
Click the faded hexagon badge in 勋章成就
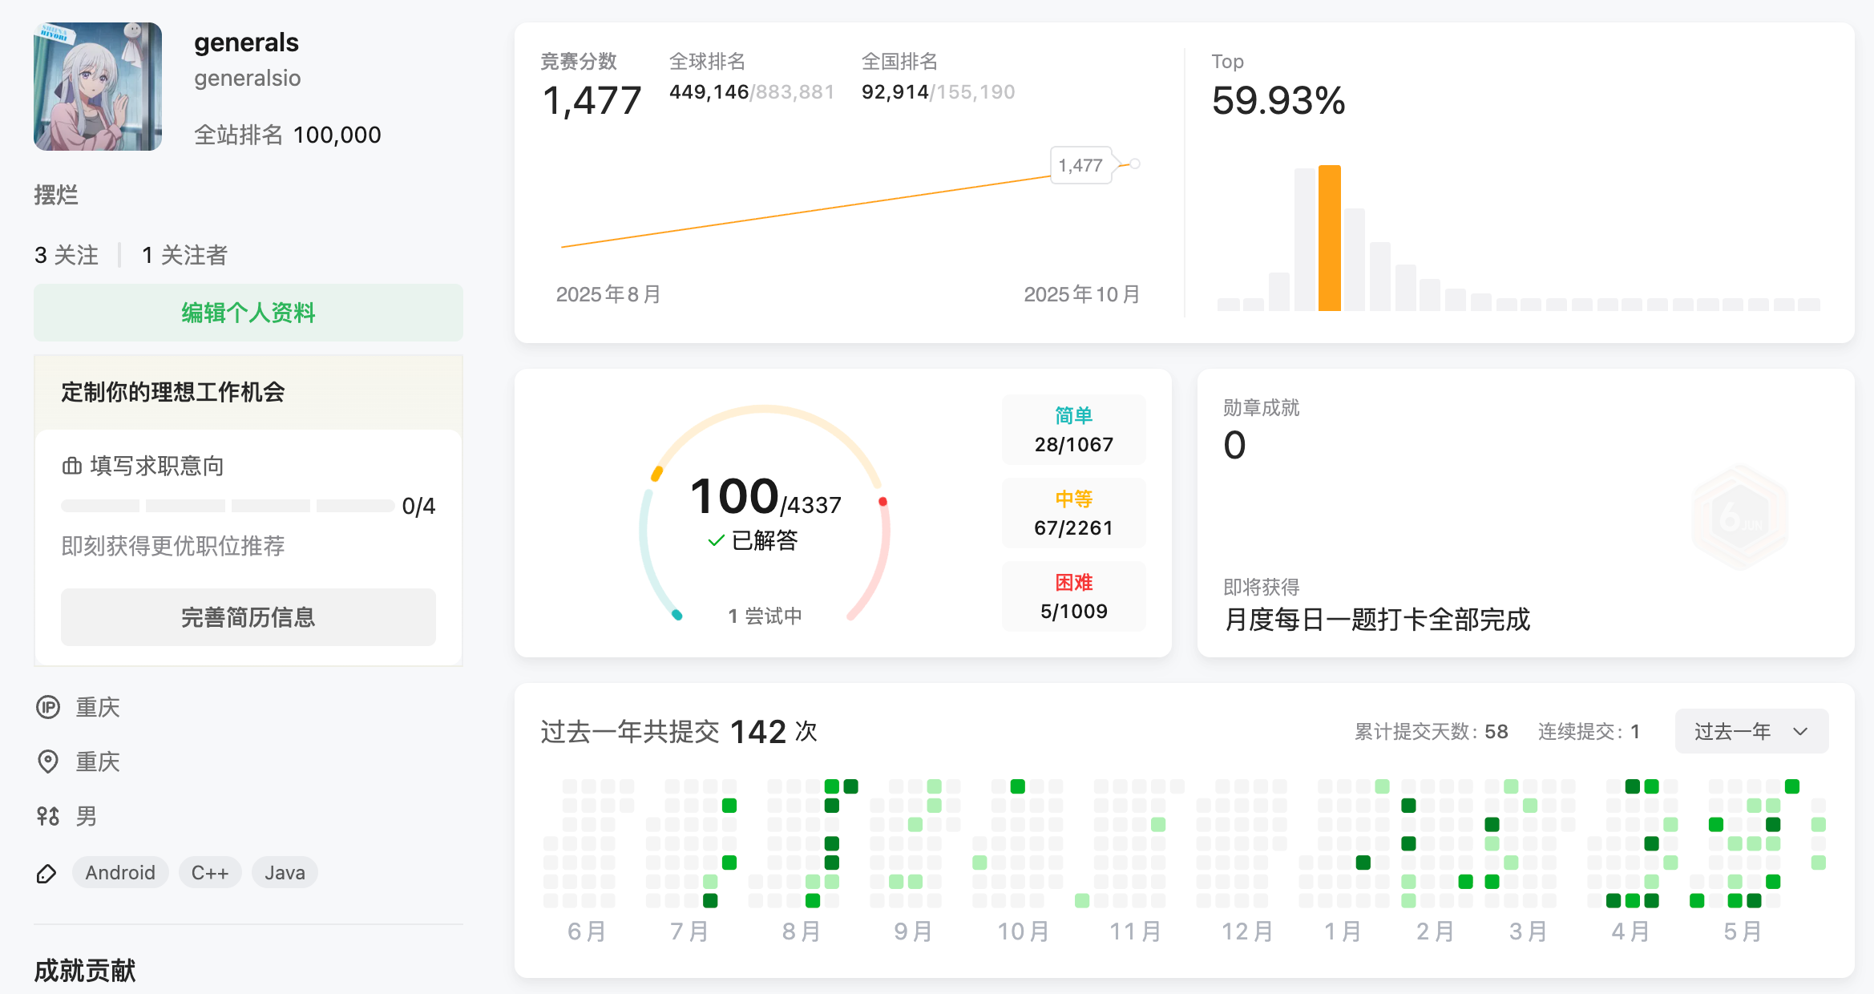pyautogui.click(x=1739, y=518)
